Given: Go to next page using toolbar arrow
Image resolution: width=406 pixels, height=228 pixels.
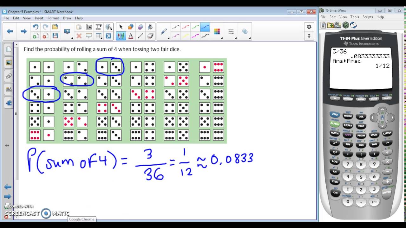Looking at the screenshot, I should click(23, 31).
